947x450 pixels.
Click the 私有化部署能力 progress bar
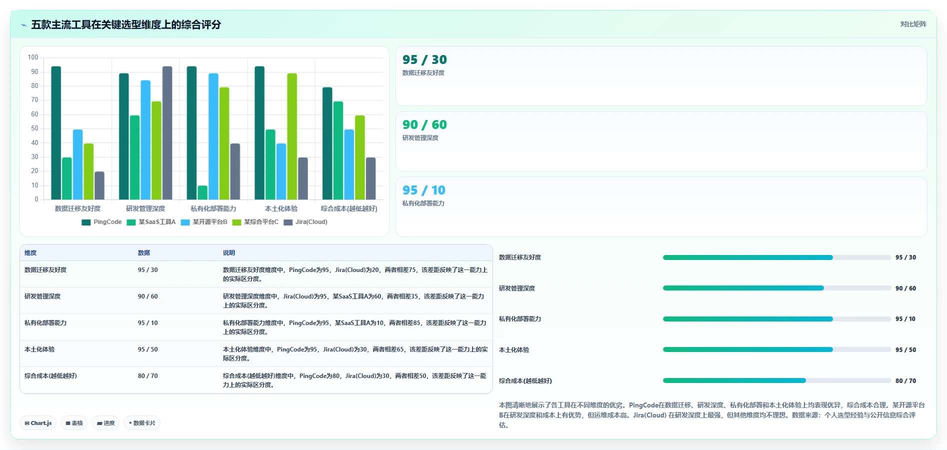[x=777, y=319]
